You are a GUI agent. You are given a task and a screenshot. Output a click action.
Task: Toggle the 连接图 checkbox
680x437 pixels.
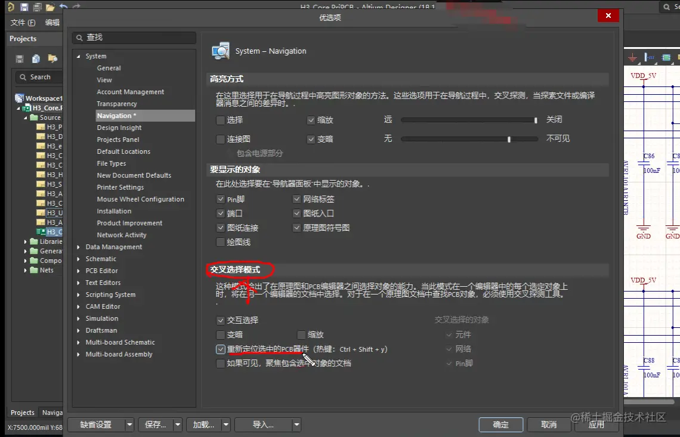click(220, 139)
